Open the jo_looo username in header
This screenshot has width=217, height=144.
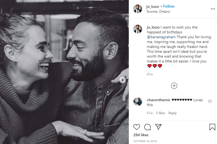coord(153,6)
